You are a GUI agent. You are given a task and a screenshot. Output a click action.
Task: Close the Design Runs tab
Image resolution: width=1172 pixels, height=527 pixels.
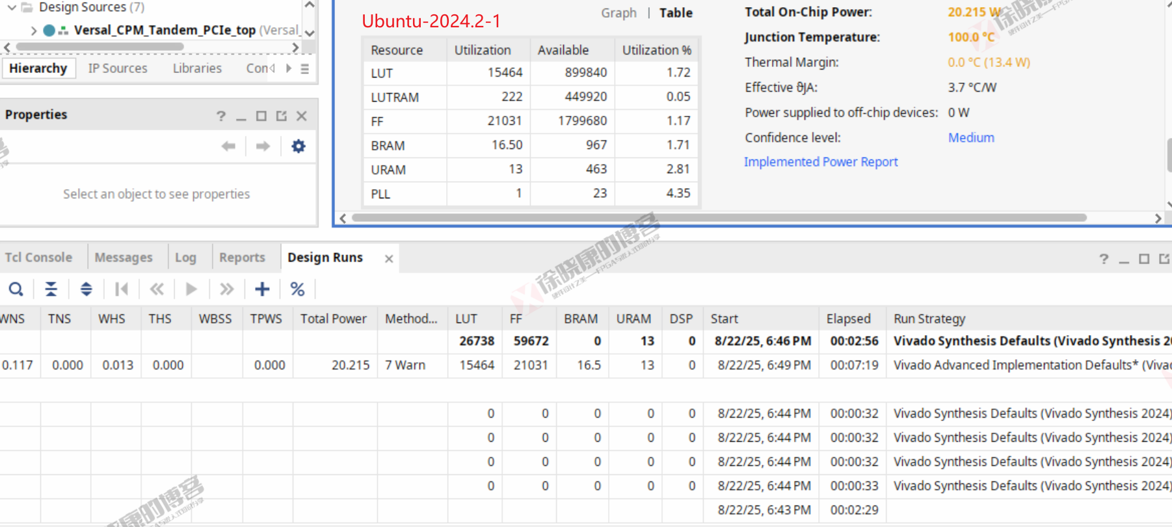coord(389,258)
